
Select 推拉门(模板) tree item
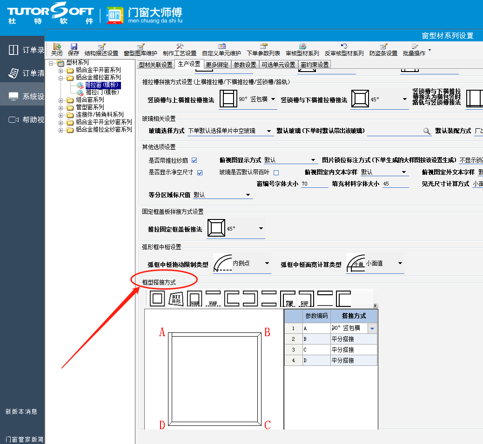(x=102, y=93)
